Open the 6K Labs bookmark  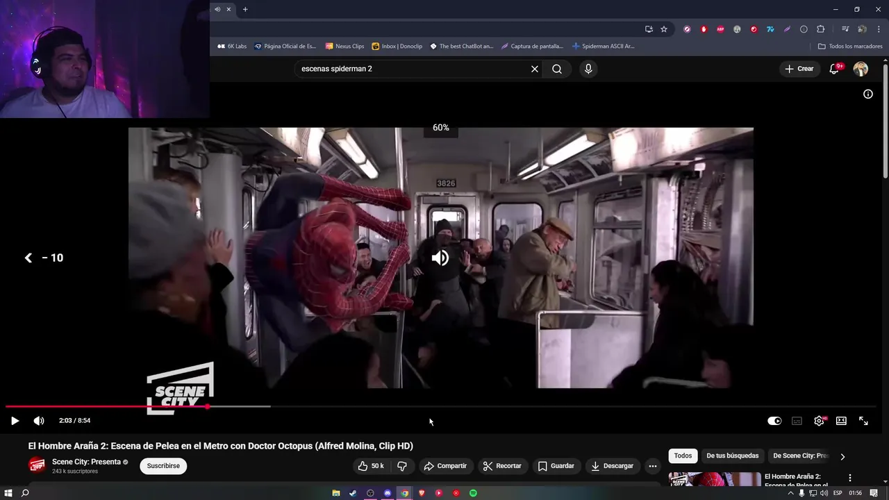[232, 47]
